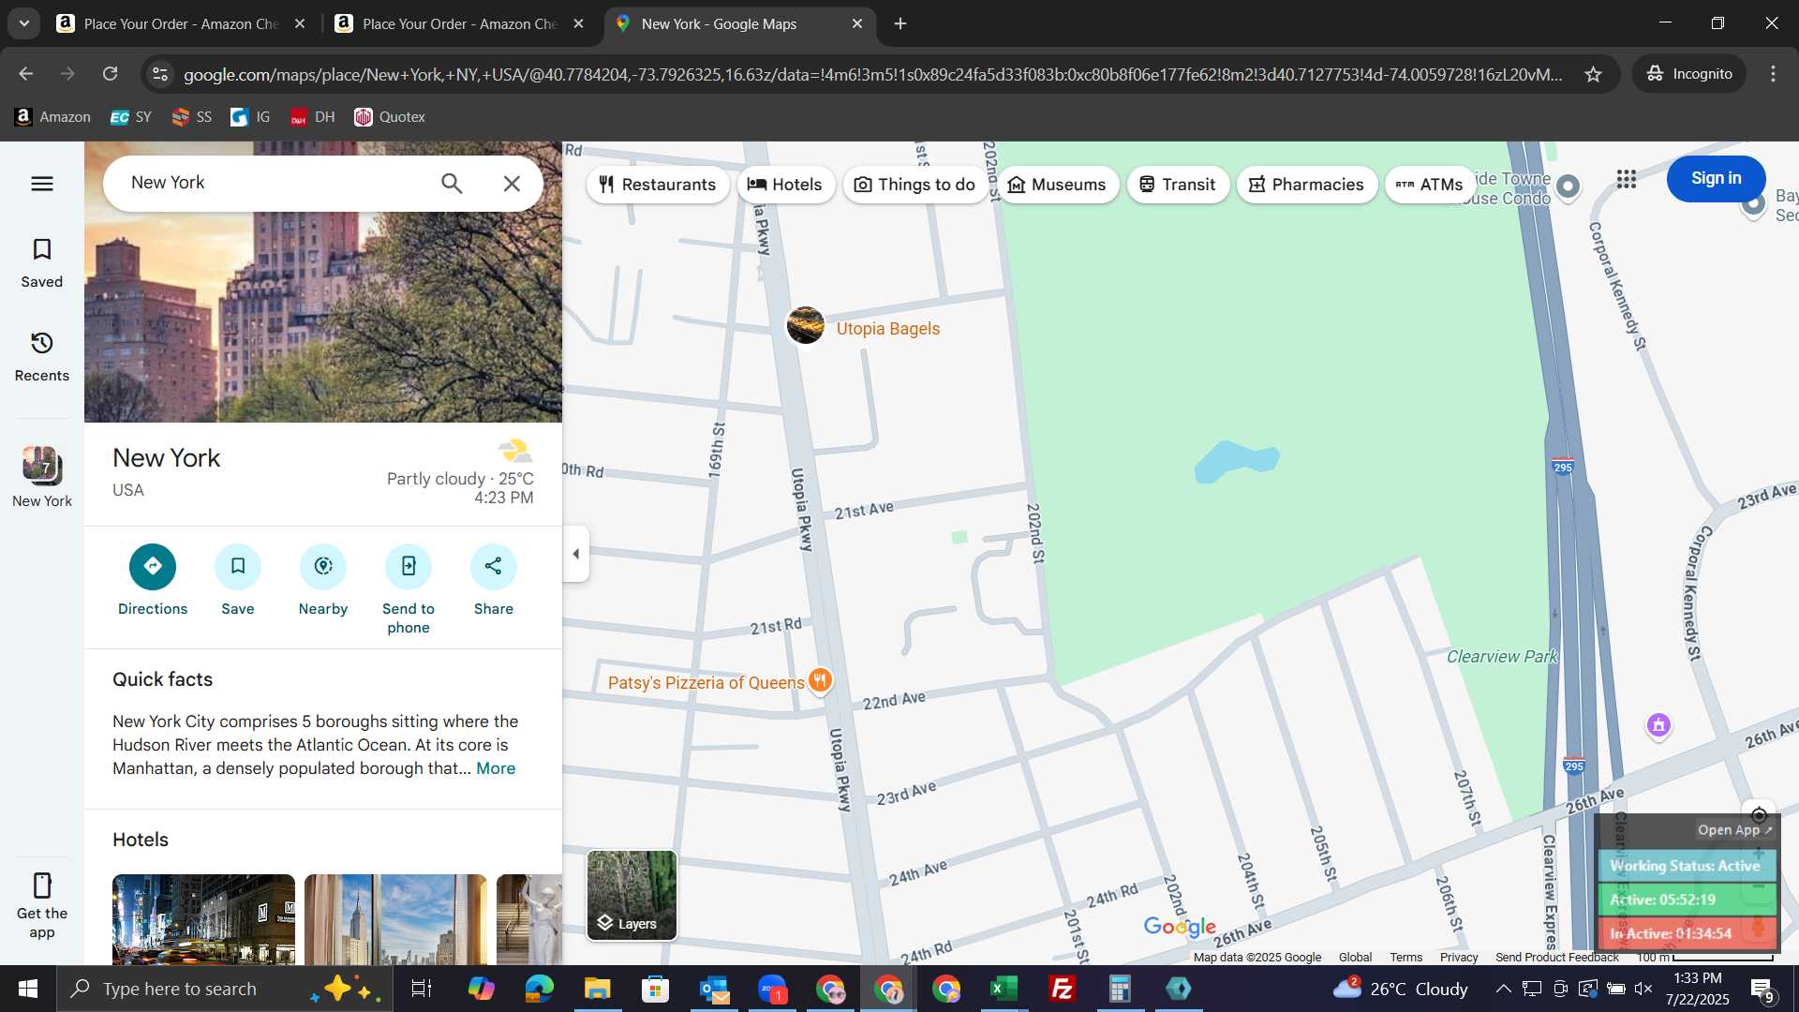The height and width of the screenshot is (1012, 1799).
Task: Open FileZilla from taskbar
Action: point(1062,989)
